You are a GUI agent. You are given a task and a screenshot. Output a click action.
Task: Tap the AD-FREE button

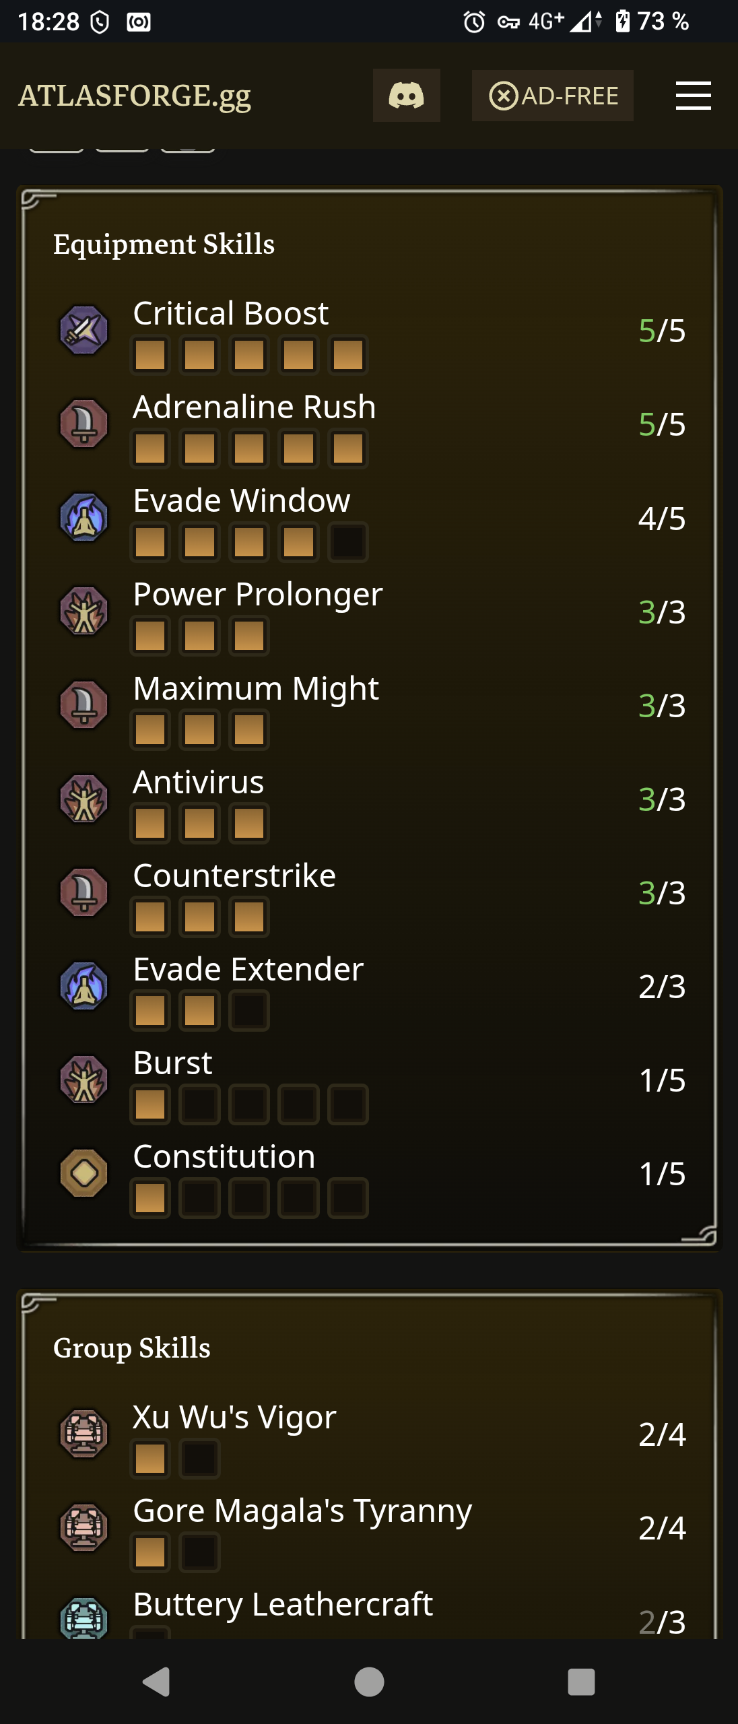(x=552, y=96)
